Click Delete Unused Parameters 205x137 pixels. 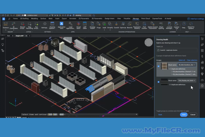pyautogui.click(x=153, y=25)
